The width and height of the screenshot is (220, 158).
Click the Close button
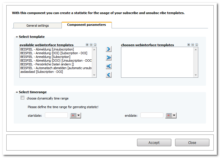[x=192, y=143]
